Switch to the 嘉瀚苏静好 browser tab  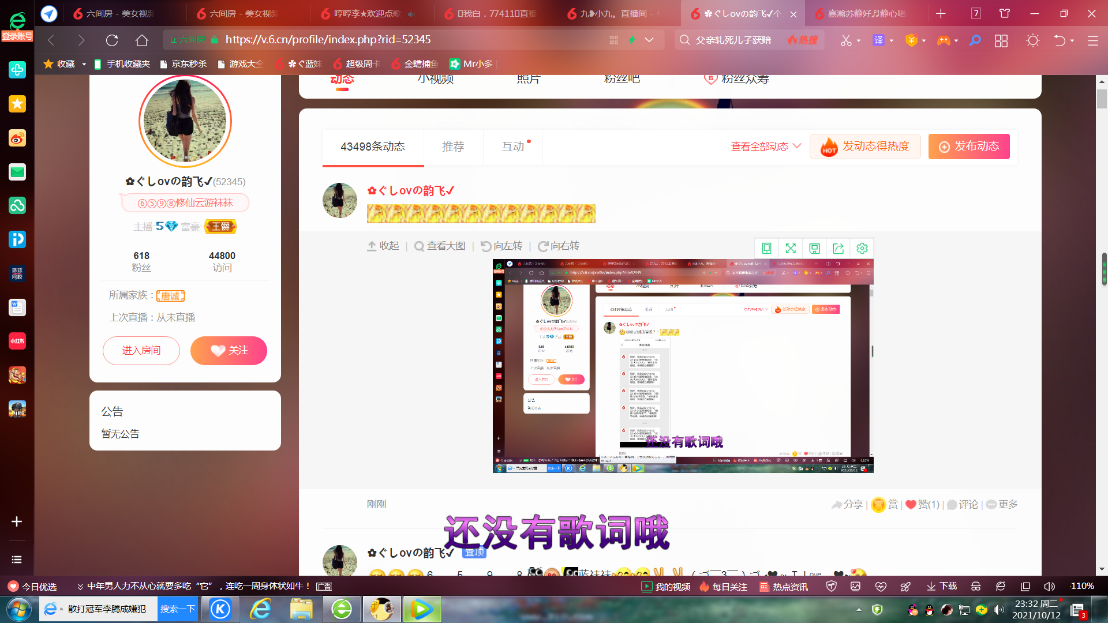[x=866, y=13]
